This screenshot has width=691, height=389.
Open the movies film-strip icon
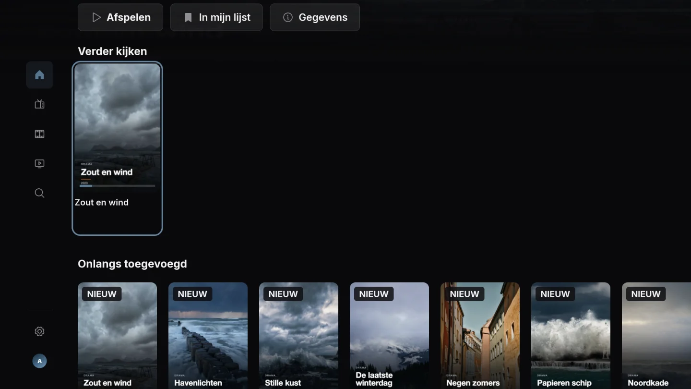pos(39,134)
